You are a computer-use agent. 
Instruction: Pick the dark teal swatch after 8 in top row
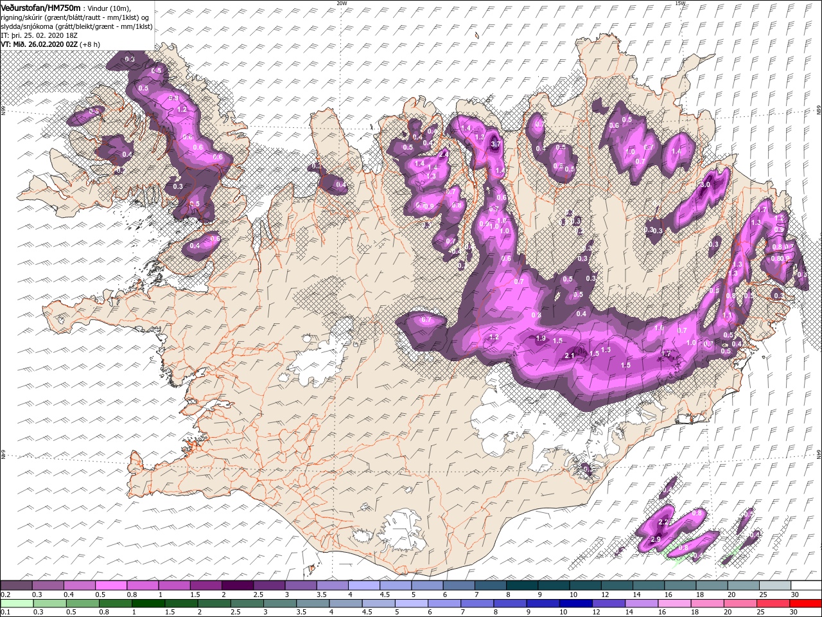coord(521,586)
